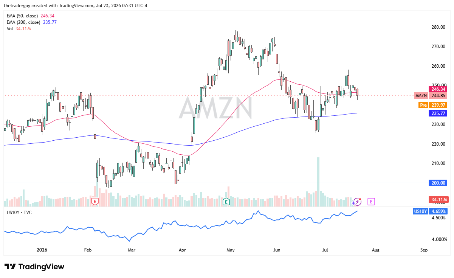This screenshot has width=454, height=278.
Task: Click the green earnings E marker near May
Action: click(226, 202)
